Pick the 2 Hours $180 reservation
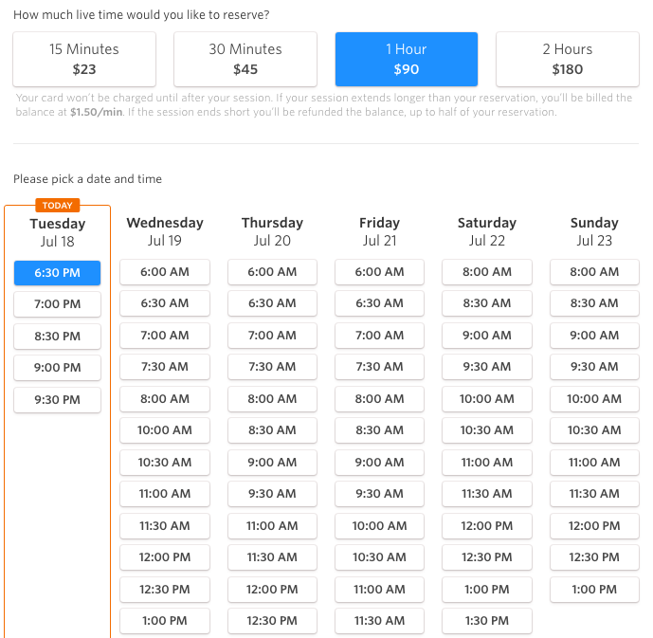This screenshot has width=653, height=638. [x=567, y=59]
